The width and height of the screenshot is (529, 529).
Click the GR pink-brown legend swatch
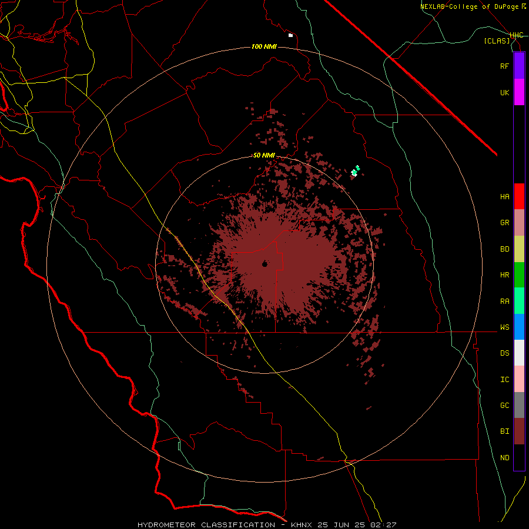coord(519,223)
